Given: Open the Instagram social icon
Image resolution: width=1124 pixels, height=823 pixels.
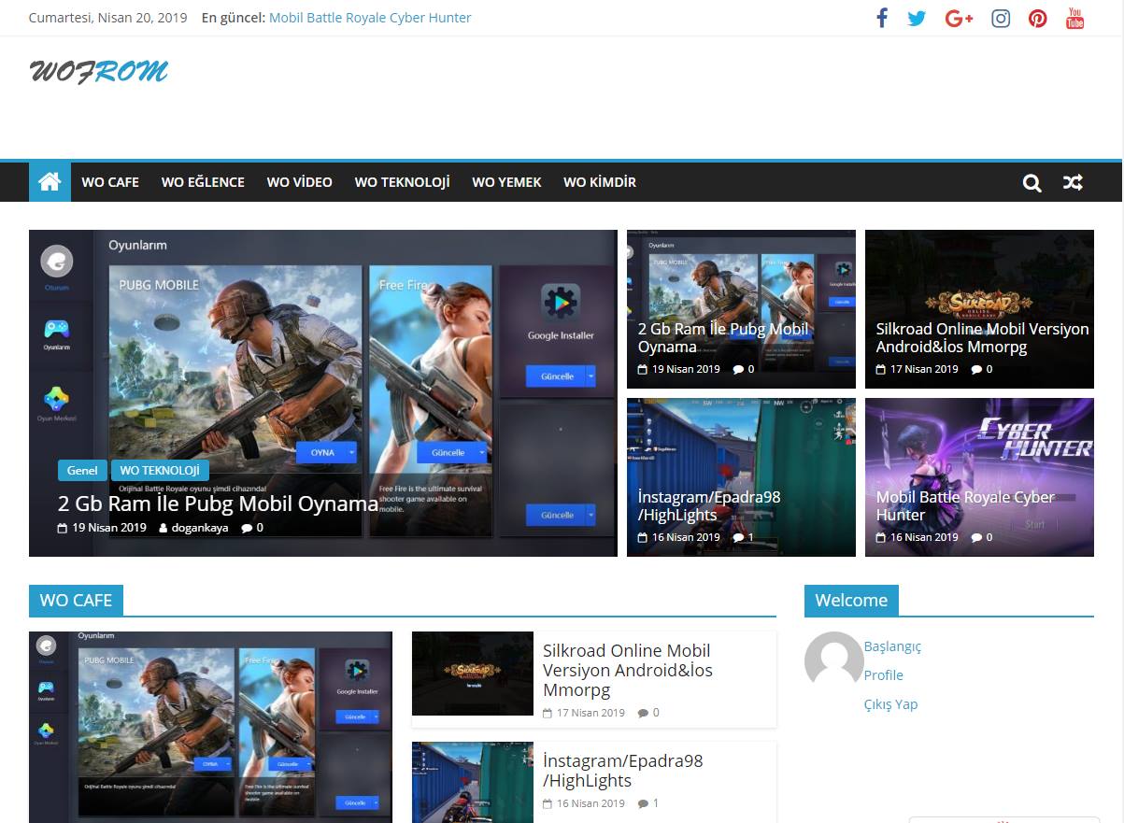Looking at the screenshot, I should click(1001, 18).
